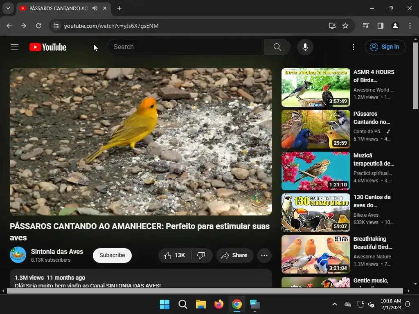Open the tab search dropdown chevron
This screenshot has width=419, height=314.
pyautogui.click(x=8, y=8)
